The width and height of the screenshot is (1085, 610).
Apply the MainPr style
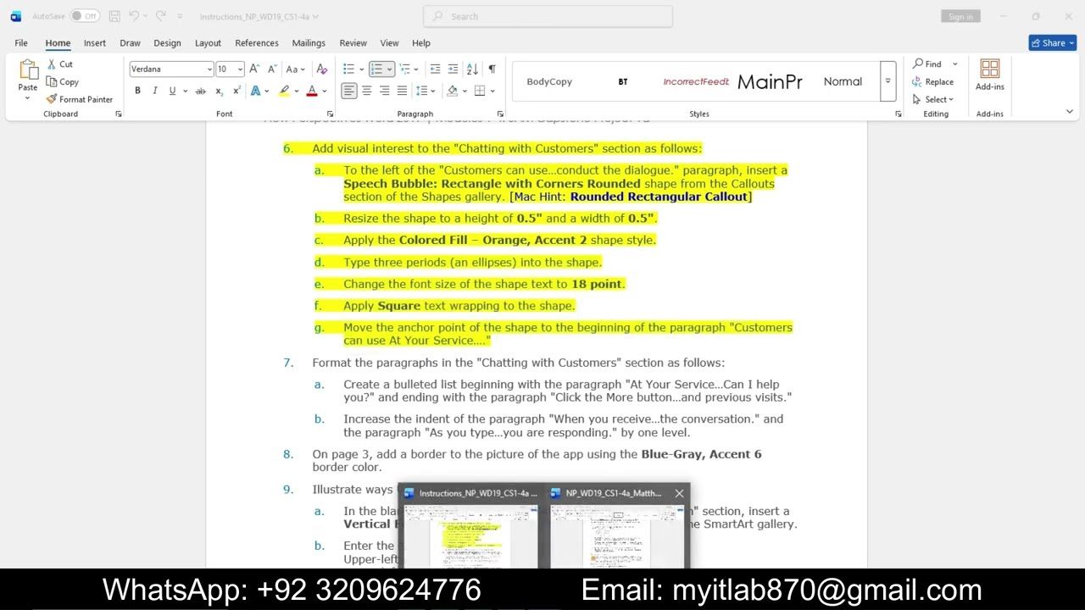click(x=770, y=81)
